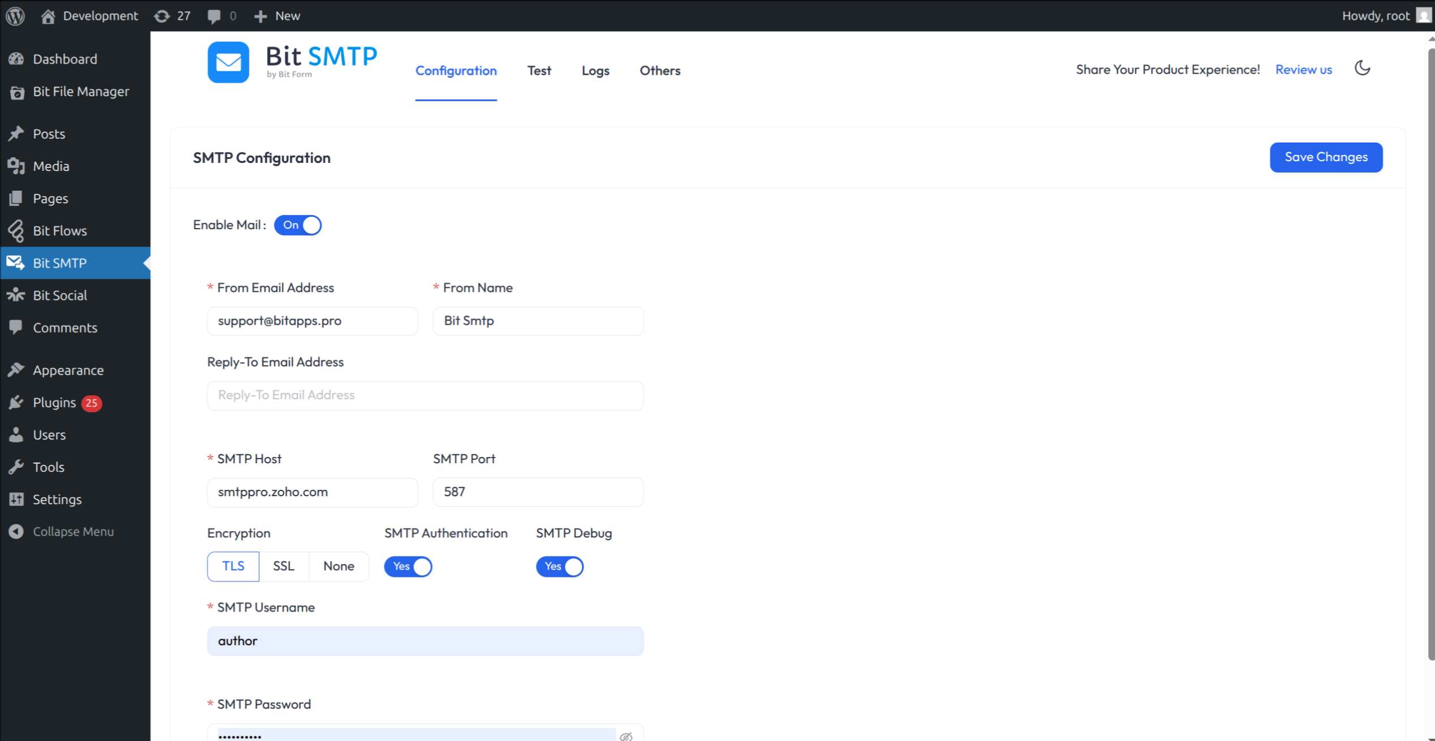Click the WordPress logo in the admin bar
This screenshot has width=1435, height=741.
point(15,15)
